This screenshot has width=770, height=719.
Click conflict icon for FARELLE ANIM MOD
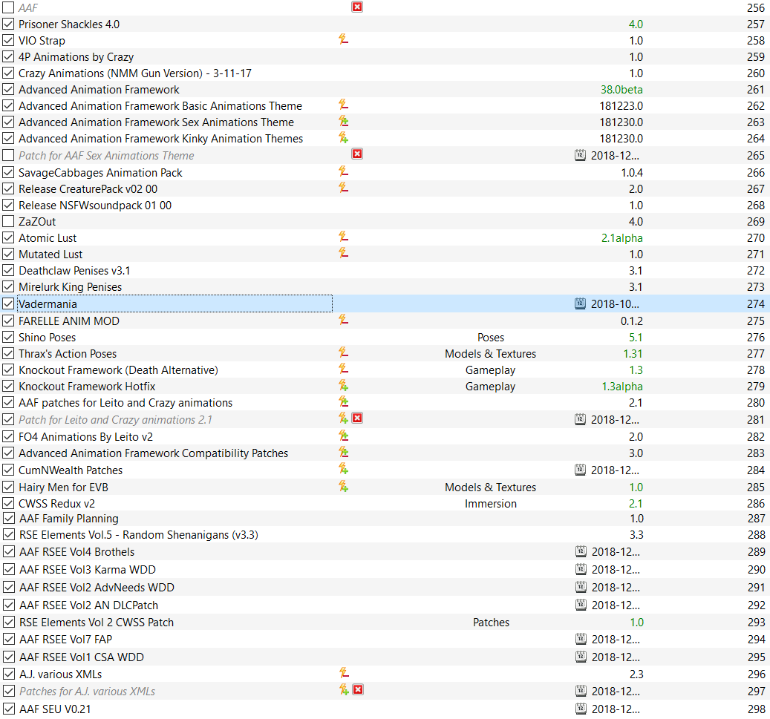[343, 320]
